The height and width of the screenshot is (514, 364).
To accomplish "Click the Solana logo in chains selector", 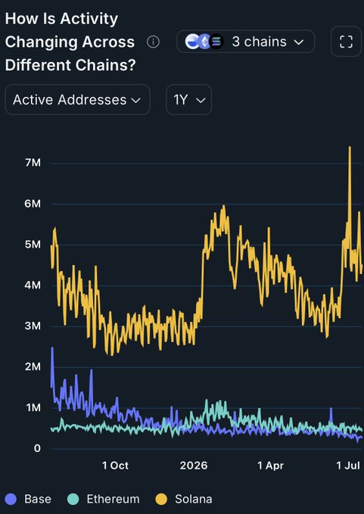I will point(216,42).
